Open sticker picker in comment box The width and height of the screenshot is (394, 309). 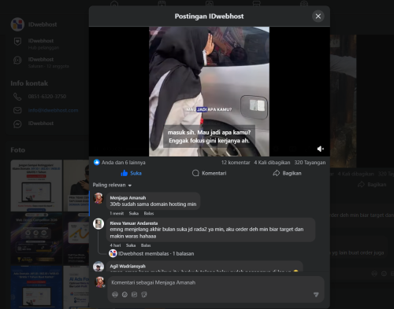pyautogui.click(x=144, y=295)
